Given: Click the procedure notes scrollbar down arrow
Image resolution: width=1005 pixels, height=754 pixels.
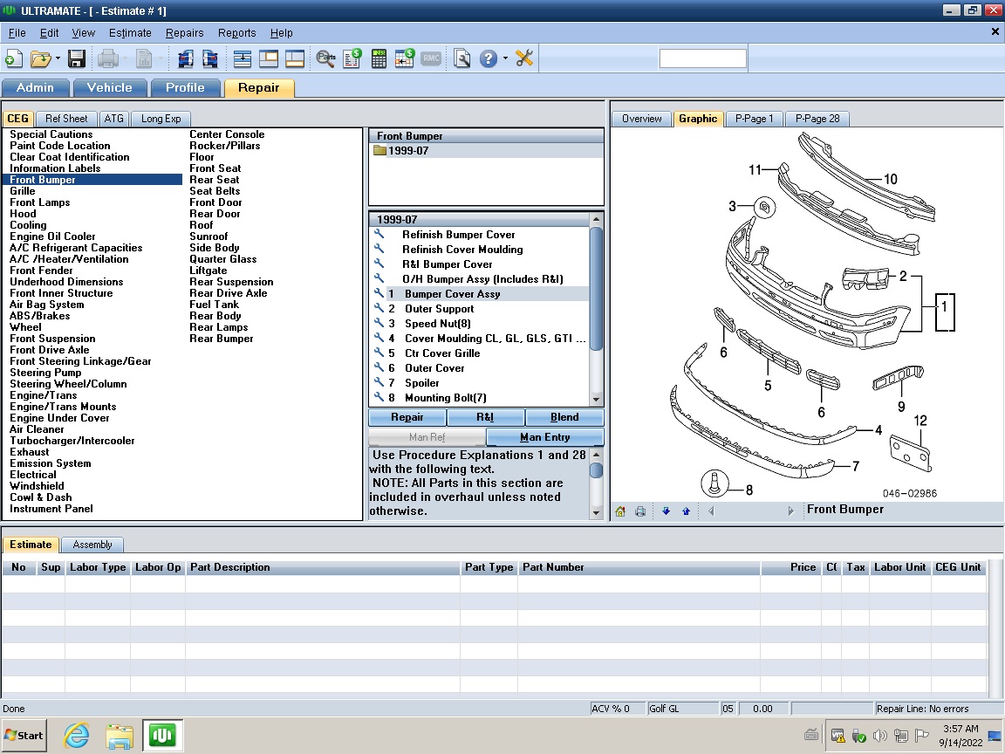Looking at the screenshot, I should (597, 512).
